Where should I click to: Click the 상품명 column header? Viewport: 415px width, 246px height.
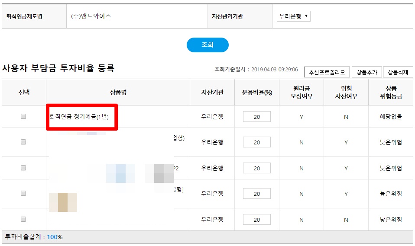[x=118, y=93]
